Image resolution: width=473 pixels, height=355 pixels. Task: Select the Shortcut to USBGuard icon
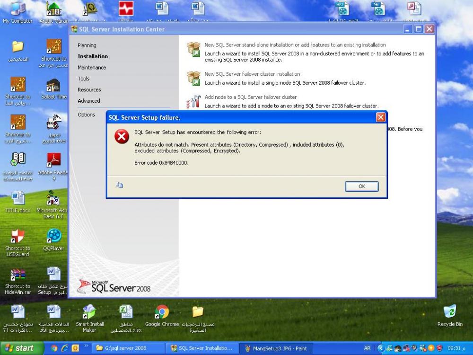tap(18, 243)
